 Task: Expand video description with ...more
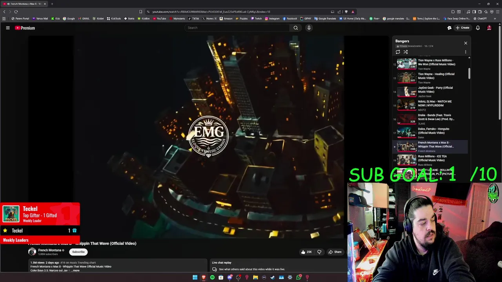click(76, 270)
